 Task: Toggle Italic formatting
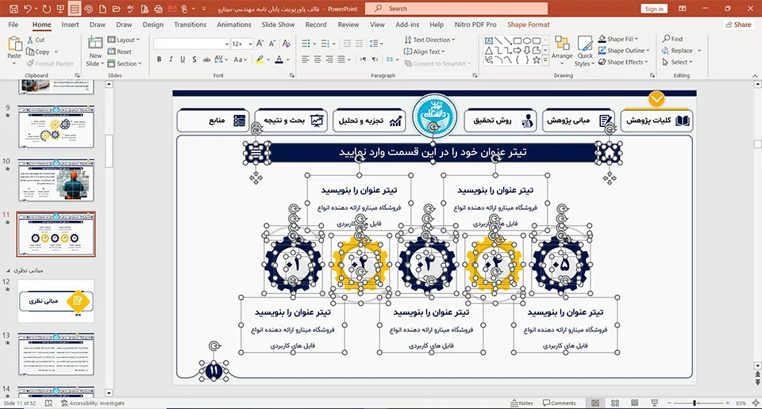[x=171, y=59]
